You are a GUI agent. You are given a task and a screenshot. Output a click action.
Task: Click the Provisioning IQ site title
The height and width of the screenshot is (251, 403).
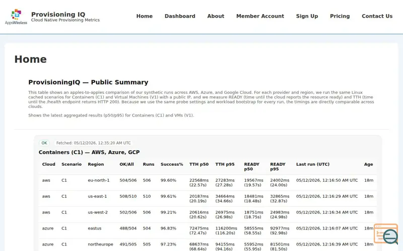[58, 15]
